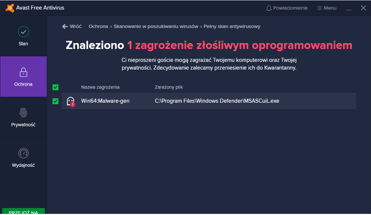Click the green PRZEJDŹ NA button
This screenshot has height=215, width=371.
click(24, 211)
